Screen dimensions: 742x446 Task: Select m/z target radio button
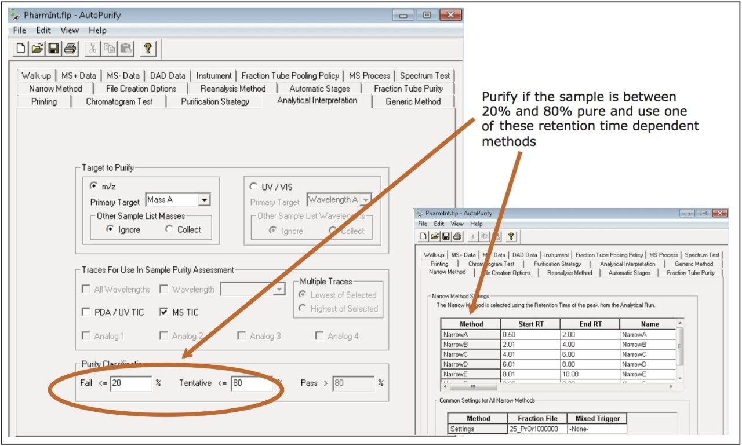point(94,187)
